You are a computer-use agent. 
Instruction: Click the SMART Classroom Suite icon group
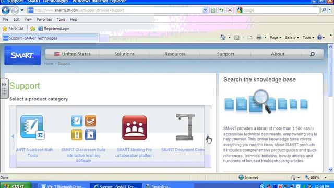[83, 127]
